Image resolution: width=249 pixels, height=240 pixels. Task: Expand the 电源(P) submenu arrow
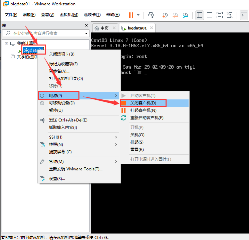[x=116, y=95]
